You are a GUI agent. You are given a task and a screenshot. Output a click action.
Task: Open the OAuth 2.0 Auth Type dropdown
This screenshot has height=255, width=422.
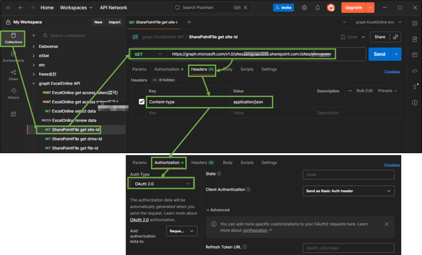coord(161,184)
